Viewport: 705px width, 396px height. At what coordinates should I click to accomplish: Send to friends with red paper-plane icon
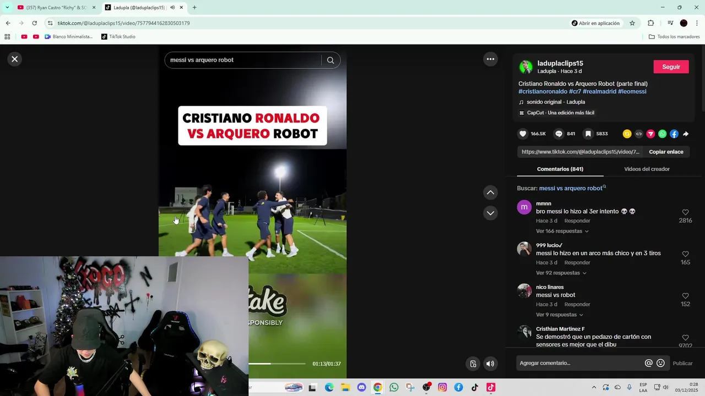click(x=650, y=134)
